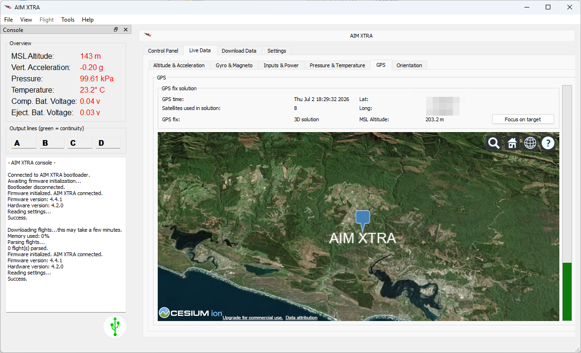The height and width of the screenshot is (353, 581).
Task: Open map navigation help question mark
Action: [548, 143]
